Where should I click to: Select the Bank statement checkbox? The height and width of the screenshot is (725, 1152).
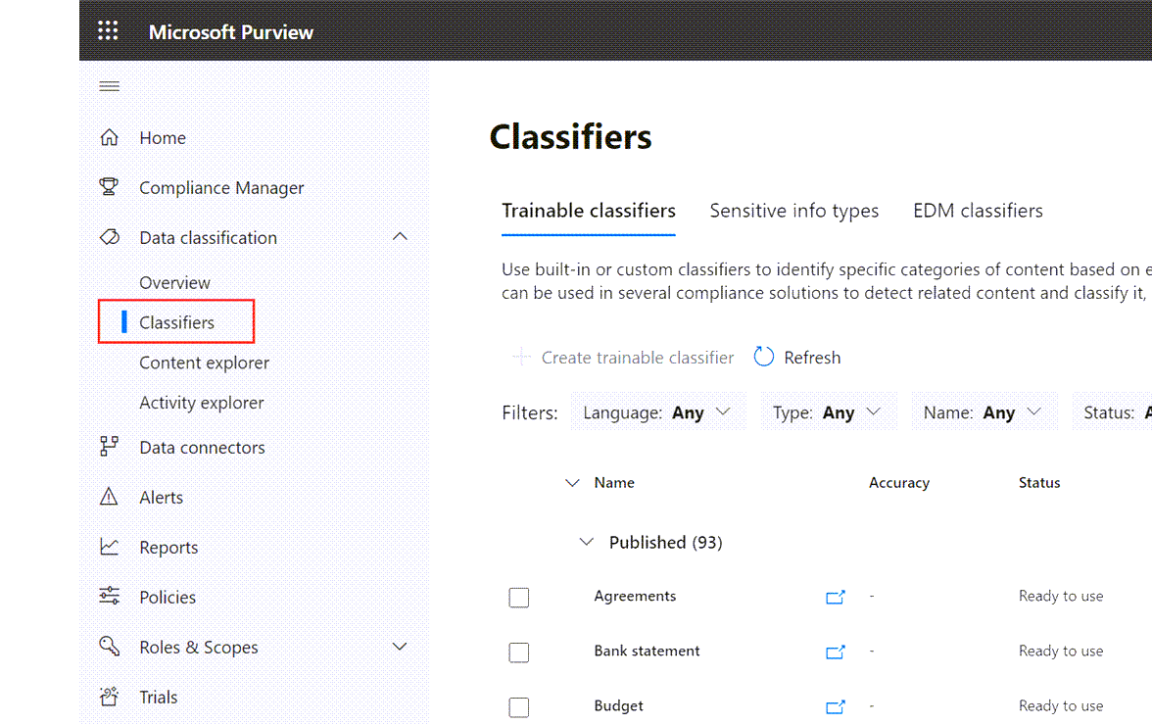point(519,652)
